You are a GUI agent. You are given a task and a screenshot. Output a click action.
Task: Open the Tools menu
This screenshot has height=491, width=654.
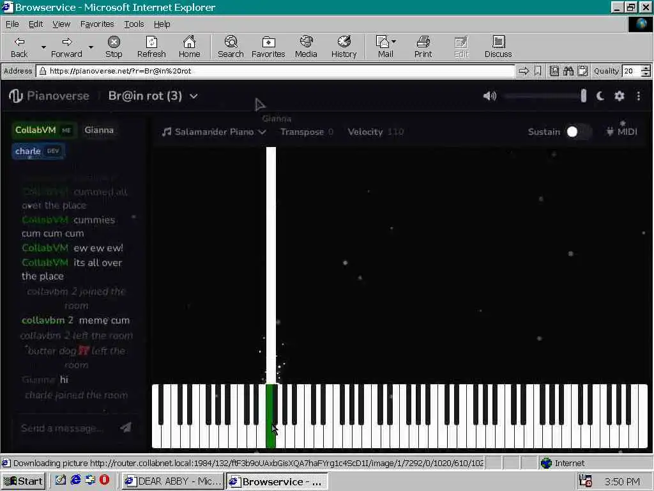click(134, 24)
